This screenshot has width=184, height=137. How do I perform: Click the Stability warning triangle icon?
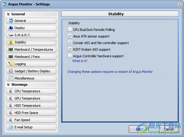pyautogui.click(x=11, y=42)
